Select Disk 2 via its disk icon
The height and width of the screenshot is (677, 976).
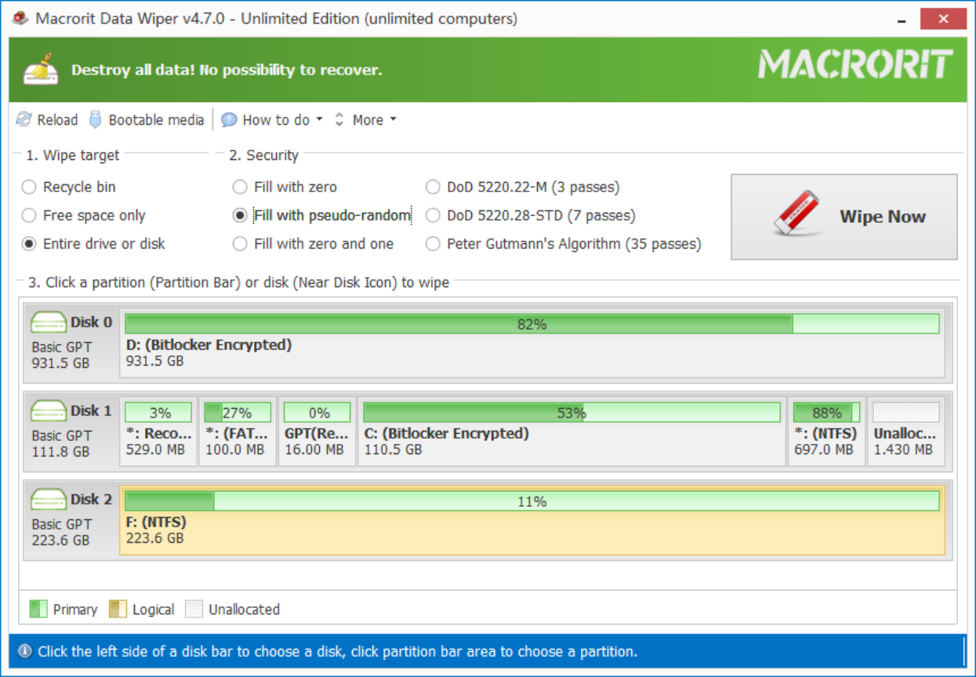(49, 499)
